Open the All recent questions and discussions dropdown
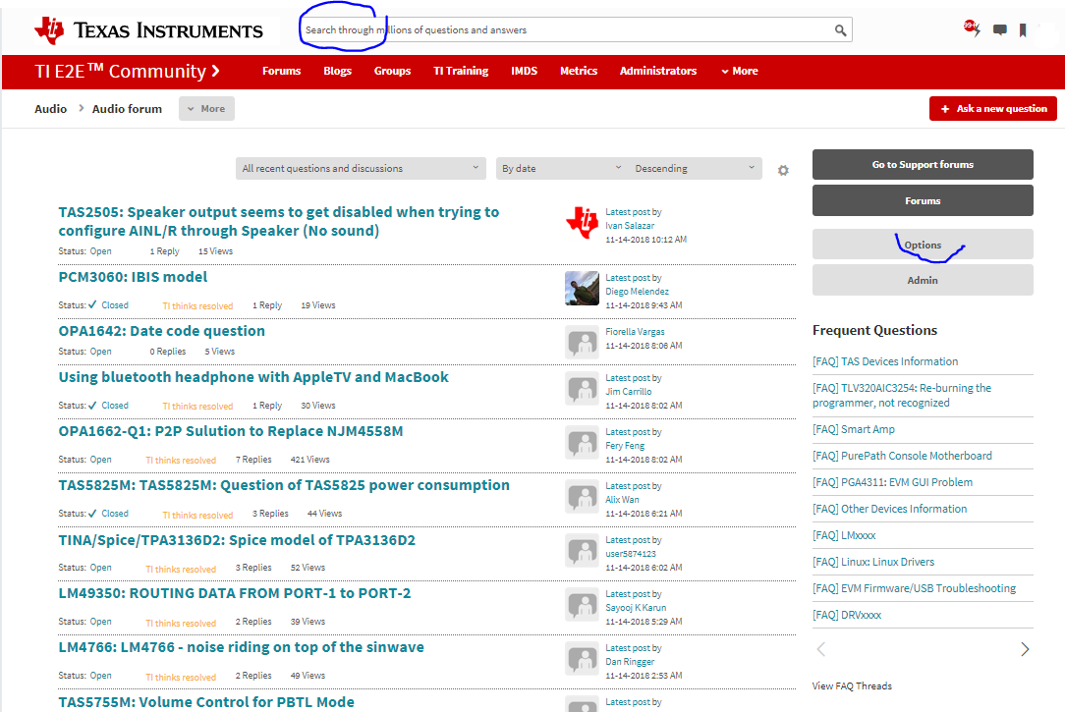Viewport: 1065px width, 712px height. pyautogui.click(x=361, y=168)
